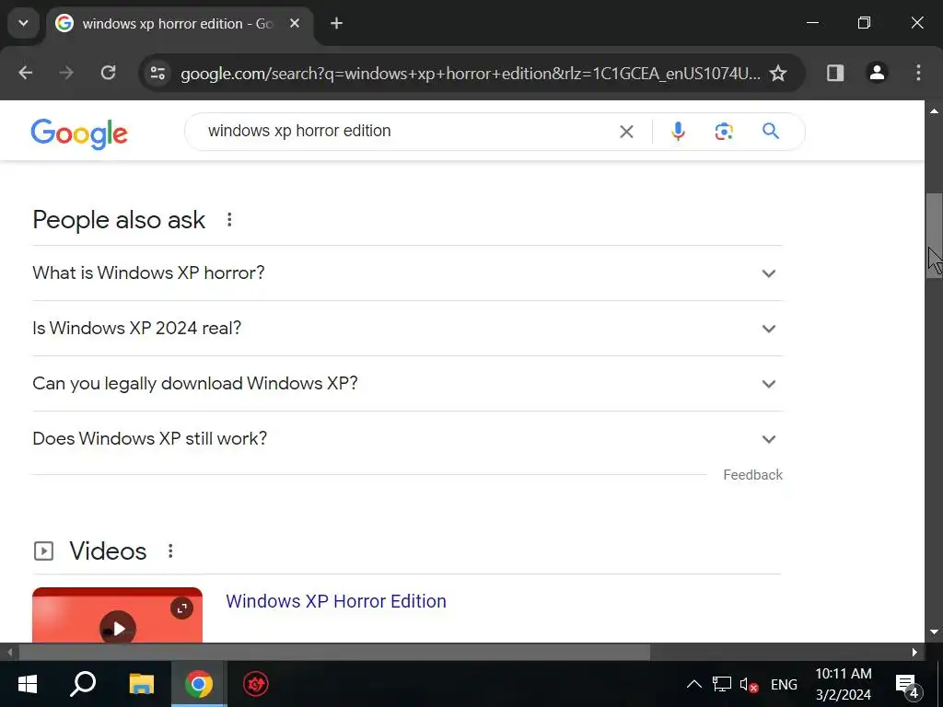Click the Feedback link
The height and width of the screenshot is (707, 943).
point(752,475)
